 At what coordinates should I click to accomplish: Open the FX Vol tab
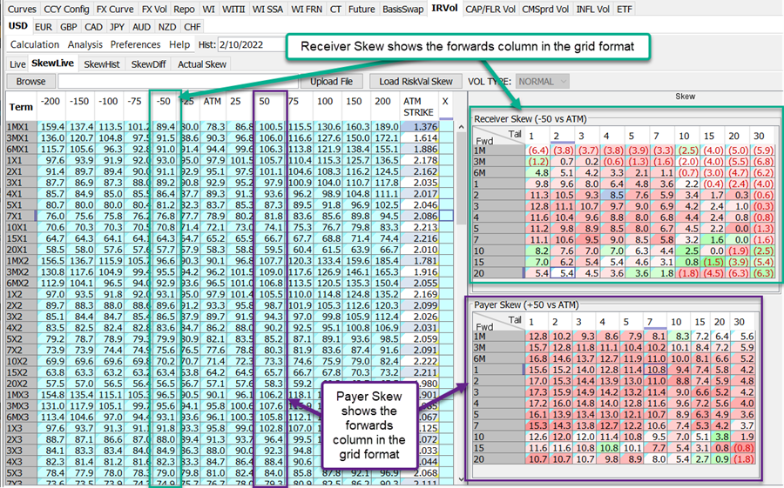click(154, 9)
